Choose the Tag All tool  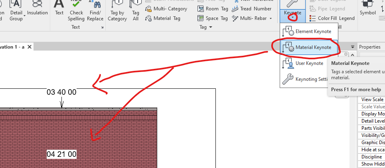[x=136, y=10]
